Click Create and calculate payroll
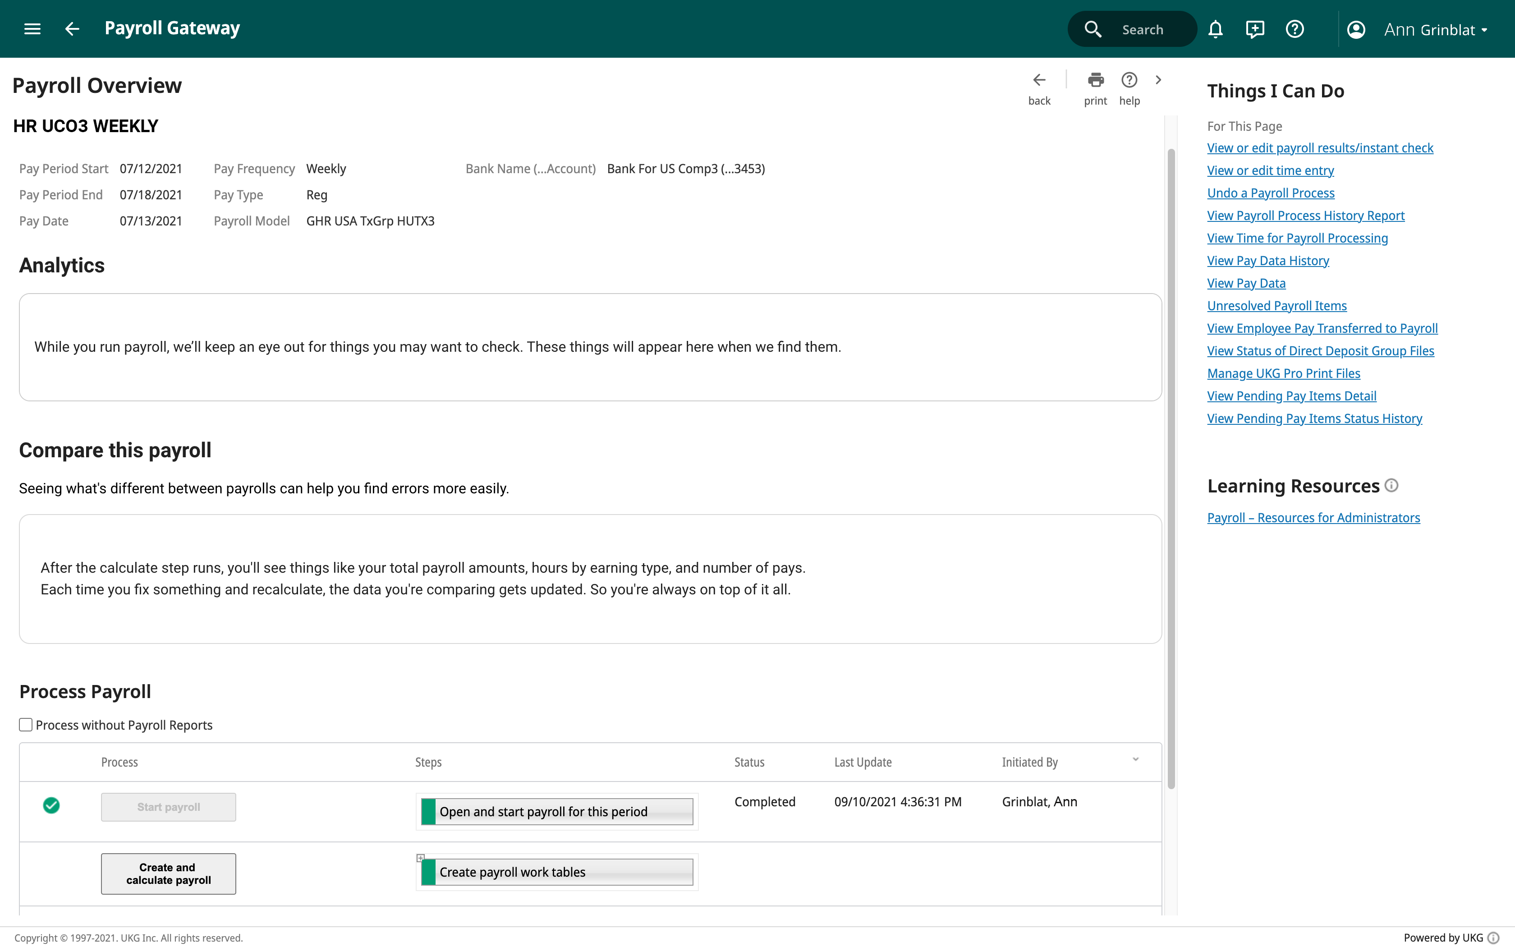1515x947 pixels. click(x=168, y=873)
